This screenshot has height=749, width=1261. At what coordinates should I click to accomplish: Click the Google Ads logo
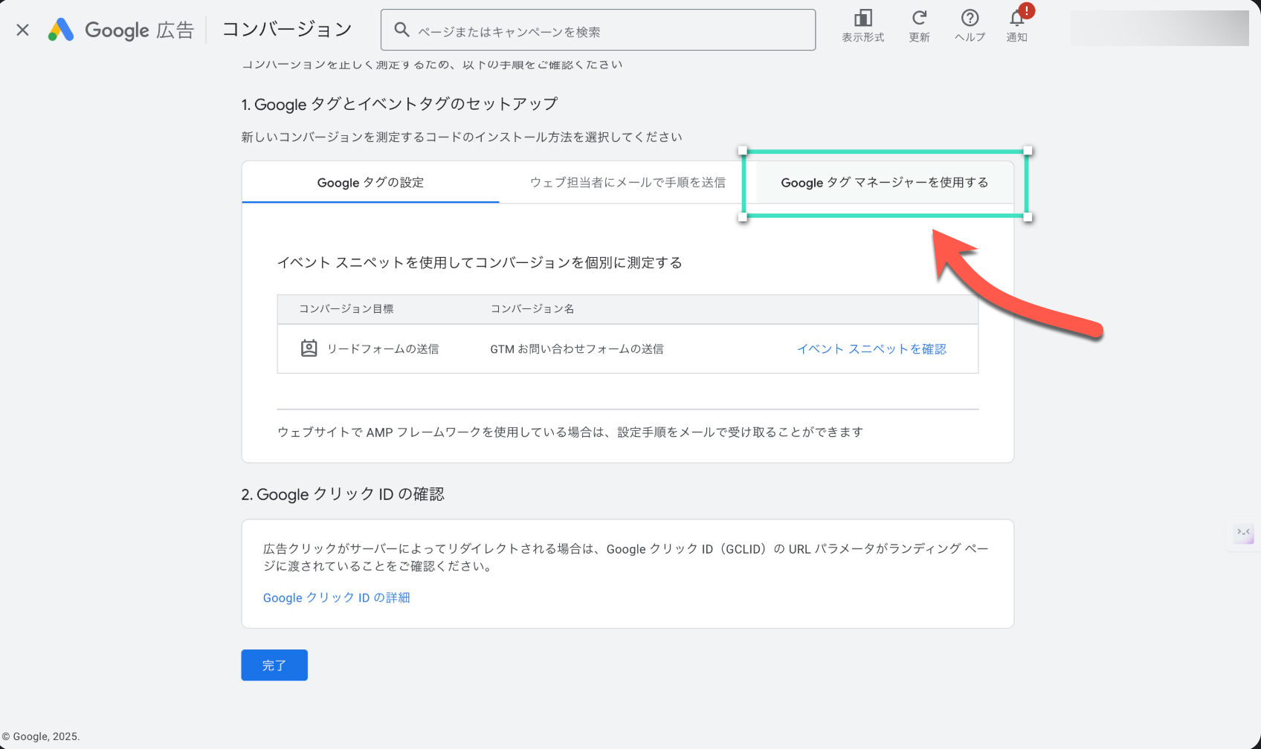click(x=62, y=30)
